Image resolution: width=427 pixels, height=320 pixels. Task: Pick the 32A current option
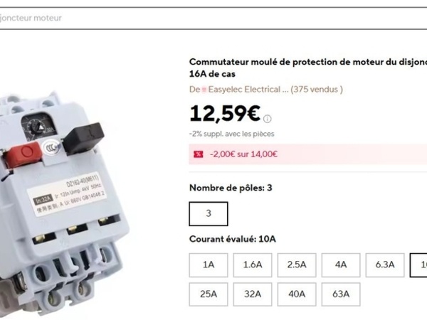[253, 294]
